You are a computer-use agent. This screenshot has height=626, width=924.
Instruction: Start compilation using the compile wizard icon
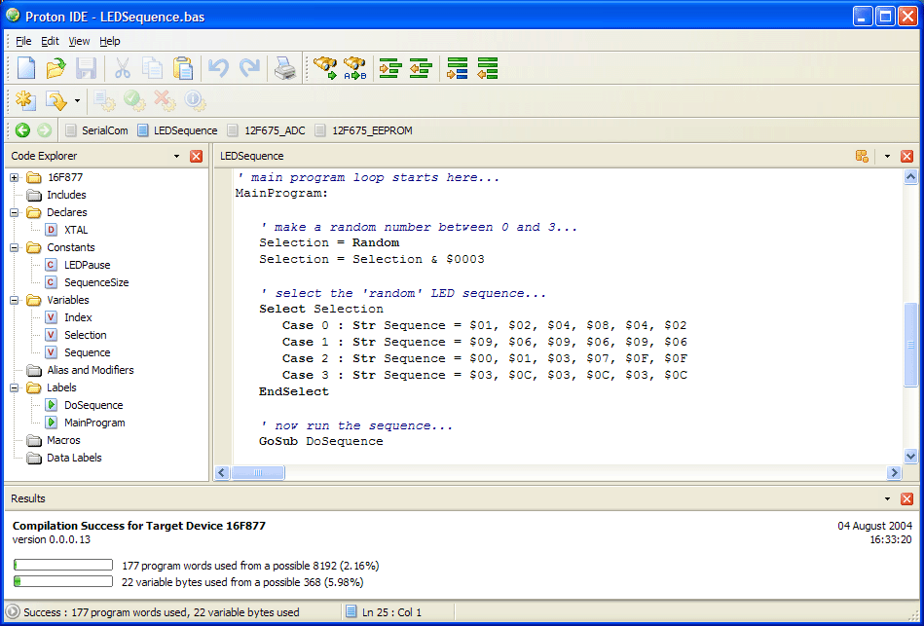pyautogui.click(x=23, y=100)
